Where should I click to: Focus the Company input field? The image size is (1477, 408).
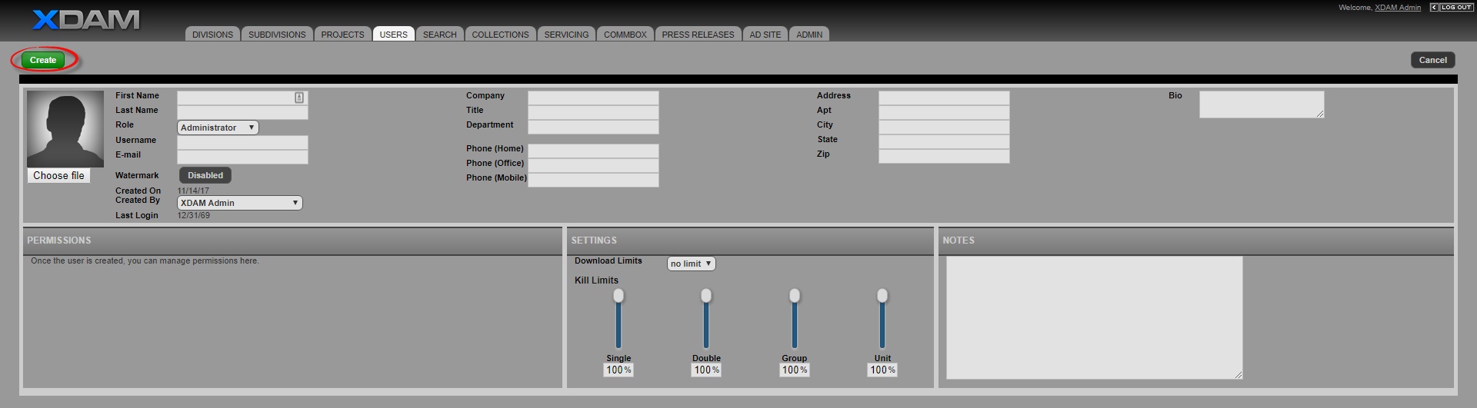pos(593,98)
